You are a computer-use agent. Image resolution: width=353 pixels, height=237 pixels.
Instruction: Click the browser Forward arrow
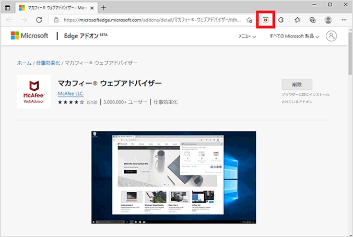[24, 20]
